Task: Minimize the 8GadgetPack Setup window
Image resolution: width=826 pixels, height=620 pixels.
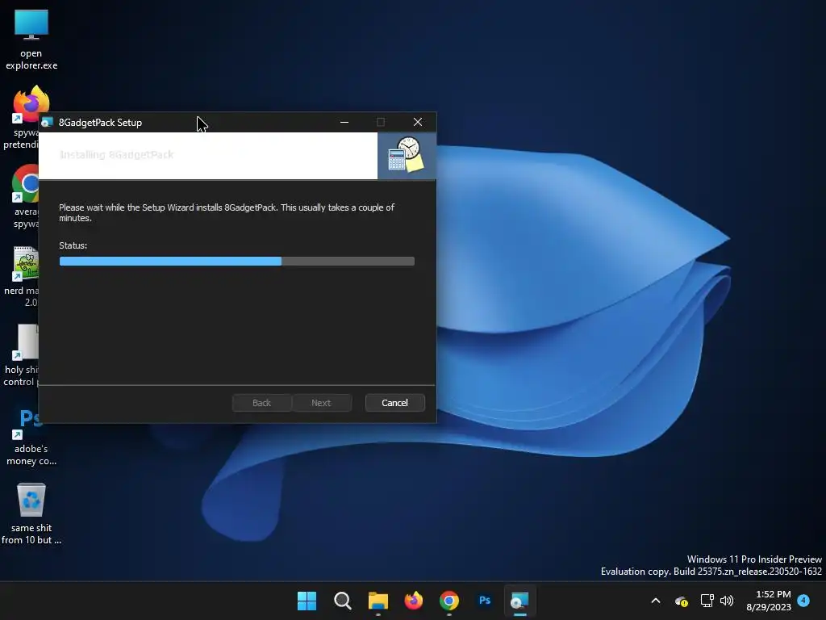Action: [344, 123]
